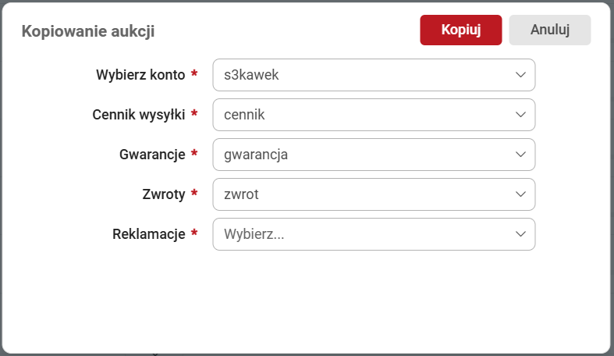Click the red asterisk beside Reklamacje
614x356 pixels.
coord(194,233)
